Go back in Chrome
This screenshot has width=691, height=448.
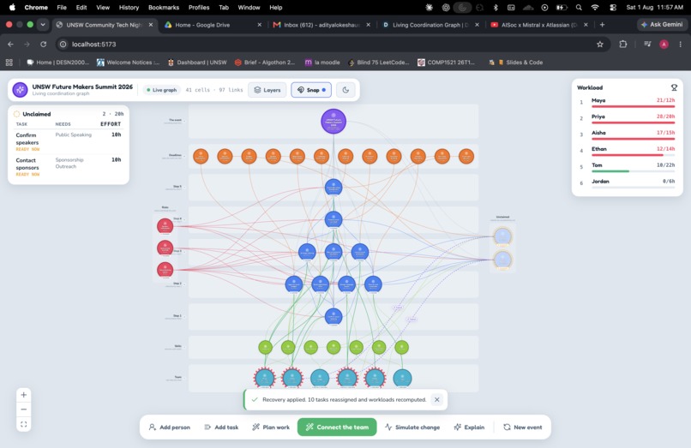click(x=10, y=44)
